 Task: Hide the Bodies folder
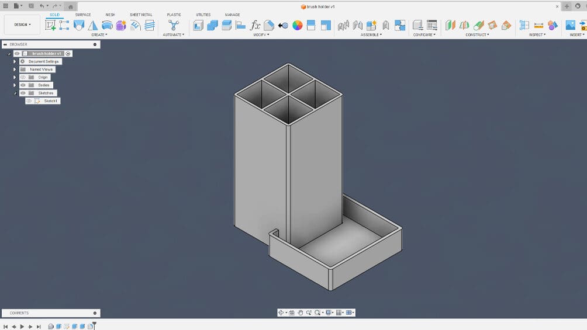(23, 85)
